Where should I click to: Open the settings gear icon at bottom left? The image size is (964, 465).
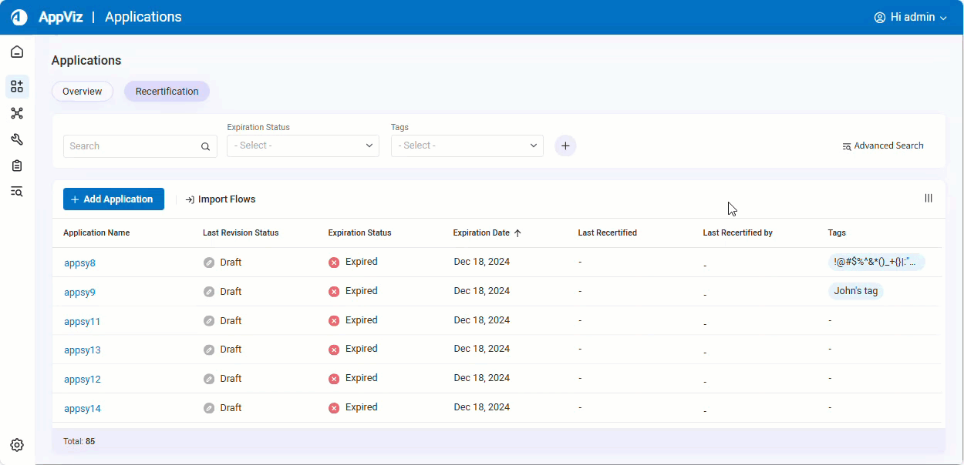(x=17, y=445)
